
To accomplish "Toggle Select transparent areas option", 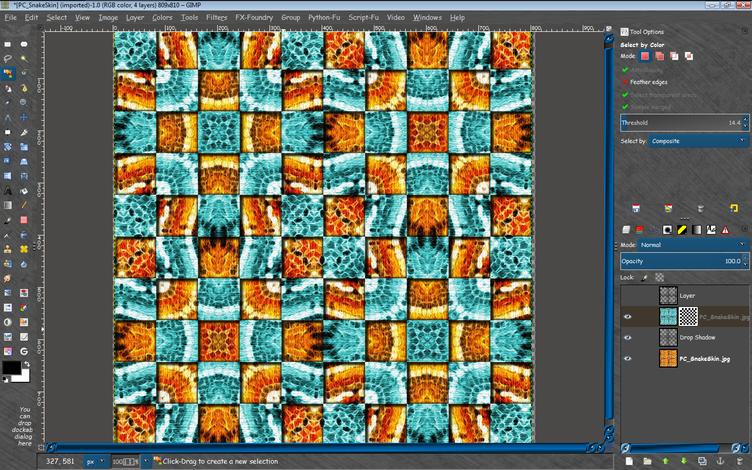I will [x=659, y=95].
